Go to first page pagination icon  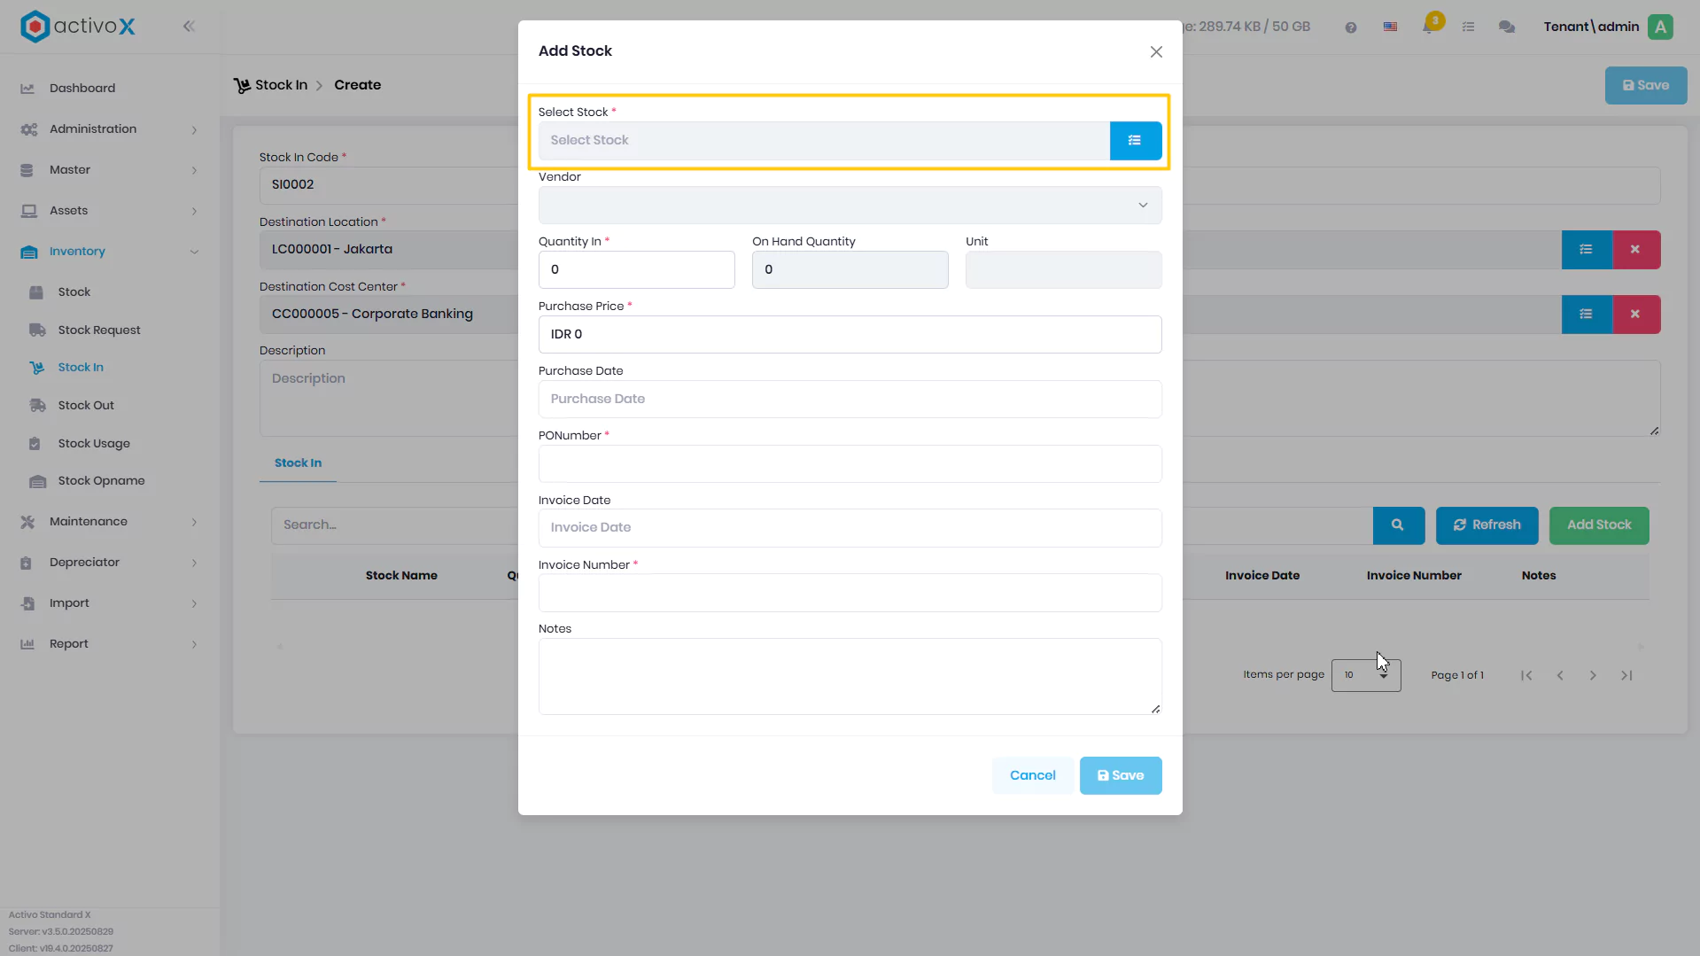(1526, 676)
